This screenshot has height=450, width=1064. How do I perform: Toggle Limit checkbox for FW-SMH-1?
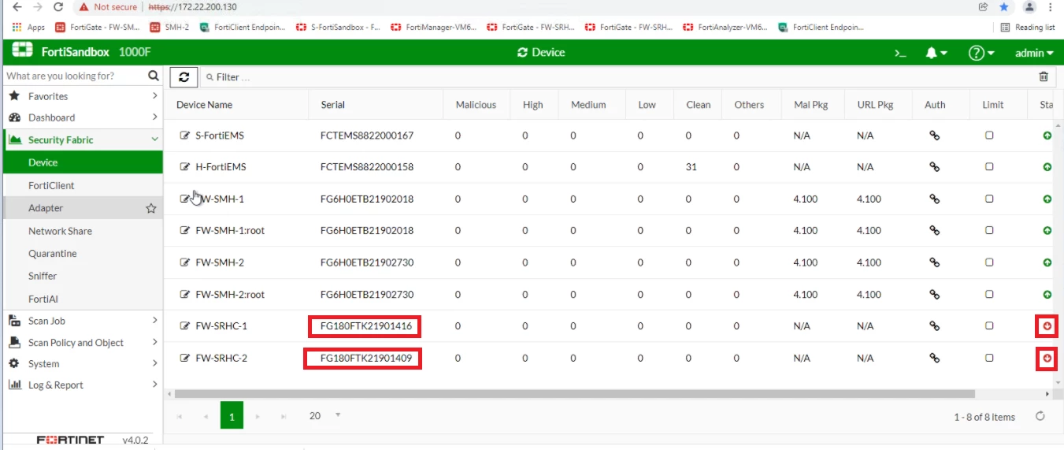pos(989,199)
